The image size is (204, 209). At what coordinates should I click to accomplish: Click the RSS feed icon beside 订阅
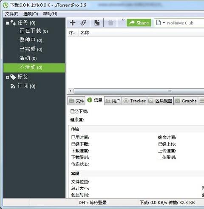pos(13,86)
